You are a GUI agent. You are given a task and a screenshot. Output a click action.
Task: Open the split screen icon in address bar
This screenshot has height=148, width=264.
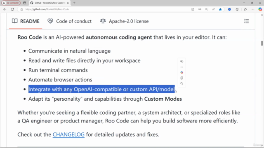click(193, 9)
